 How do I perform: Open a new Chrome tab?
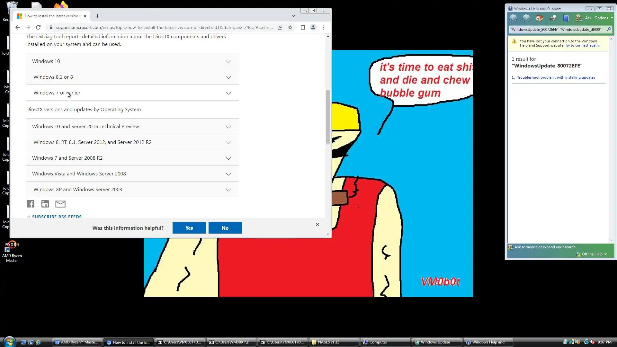coord(97,16)
